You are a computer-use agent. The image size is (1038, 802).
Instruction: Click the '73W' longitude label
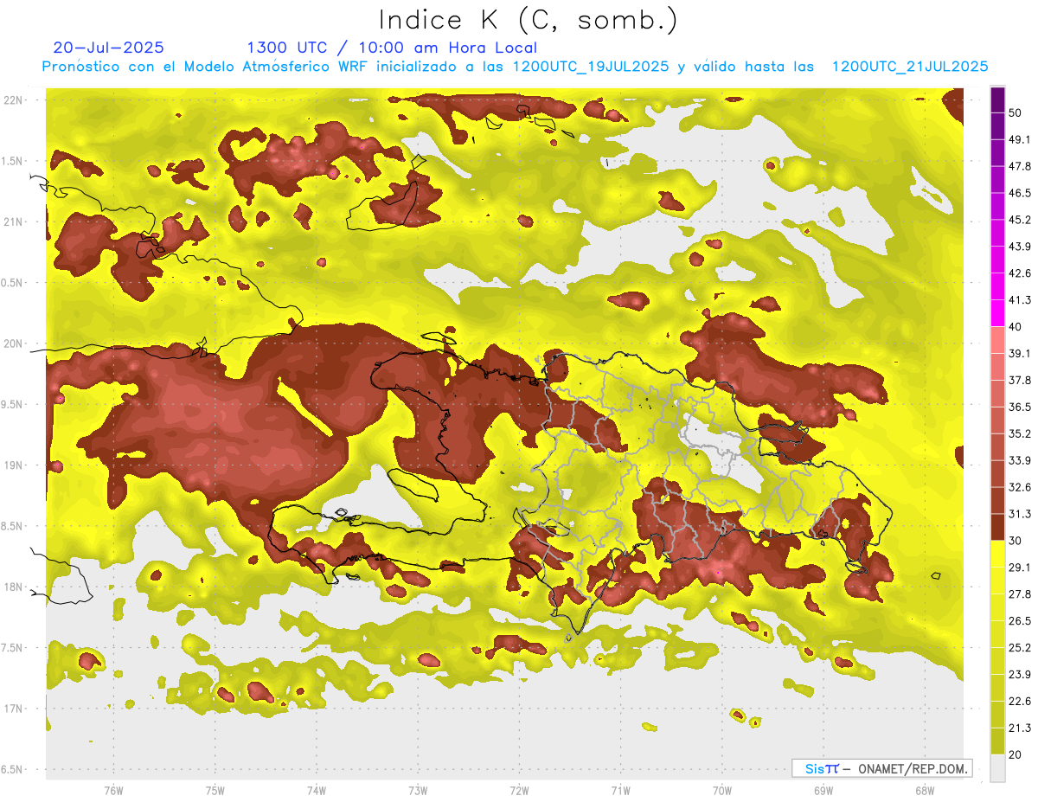[418, 791]
